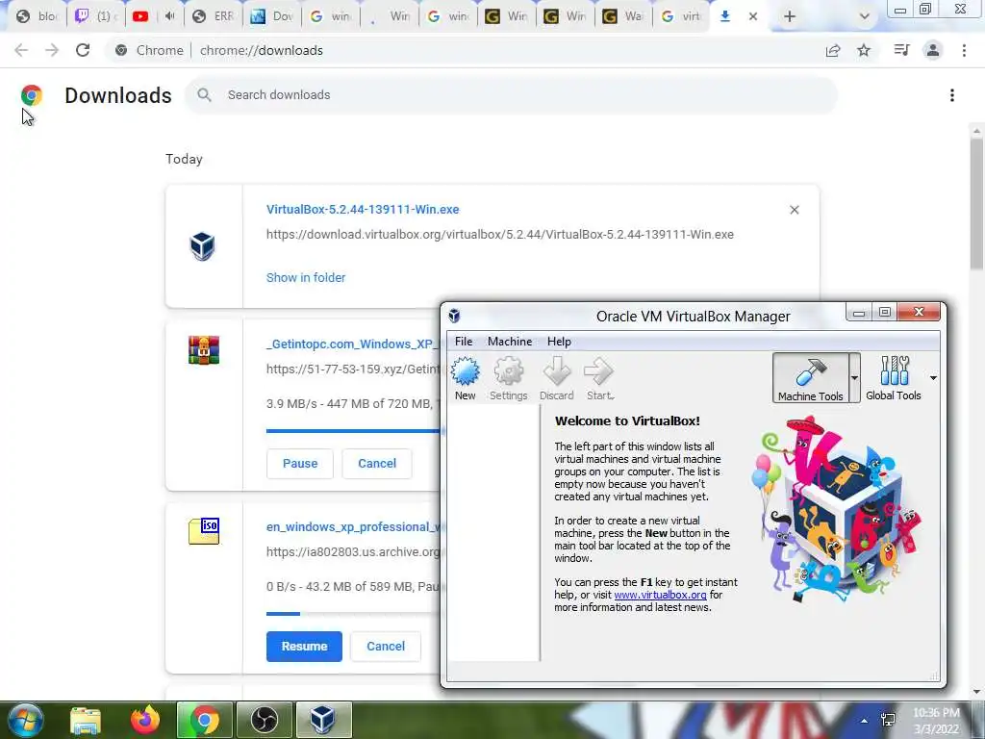
Task: Go back in Chrome
Action: coord(21,50)
